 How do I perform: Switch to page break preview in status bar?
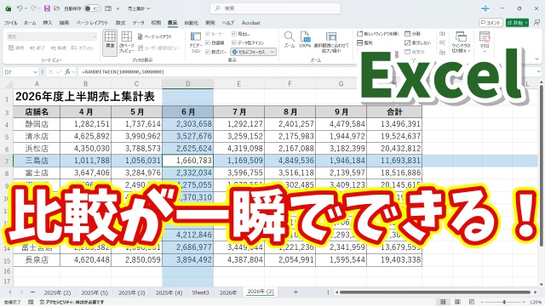472,303
